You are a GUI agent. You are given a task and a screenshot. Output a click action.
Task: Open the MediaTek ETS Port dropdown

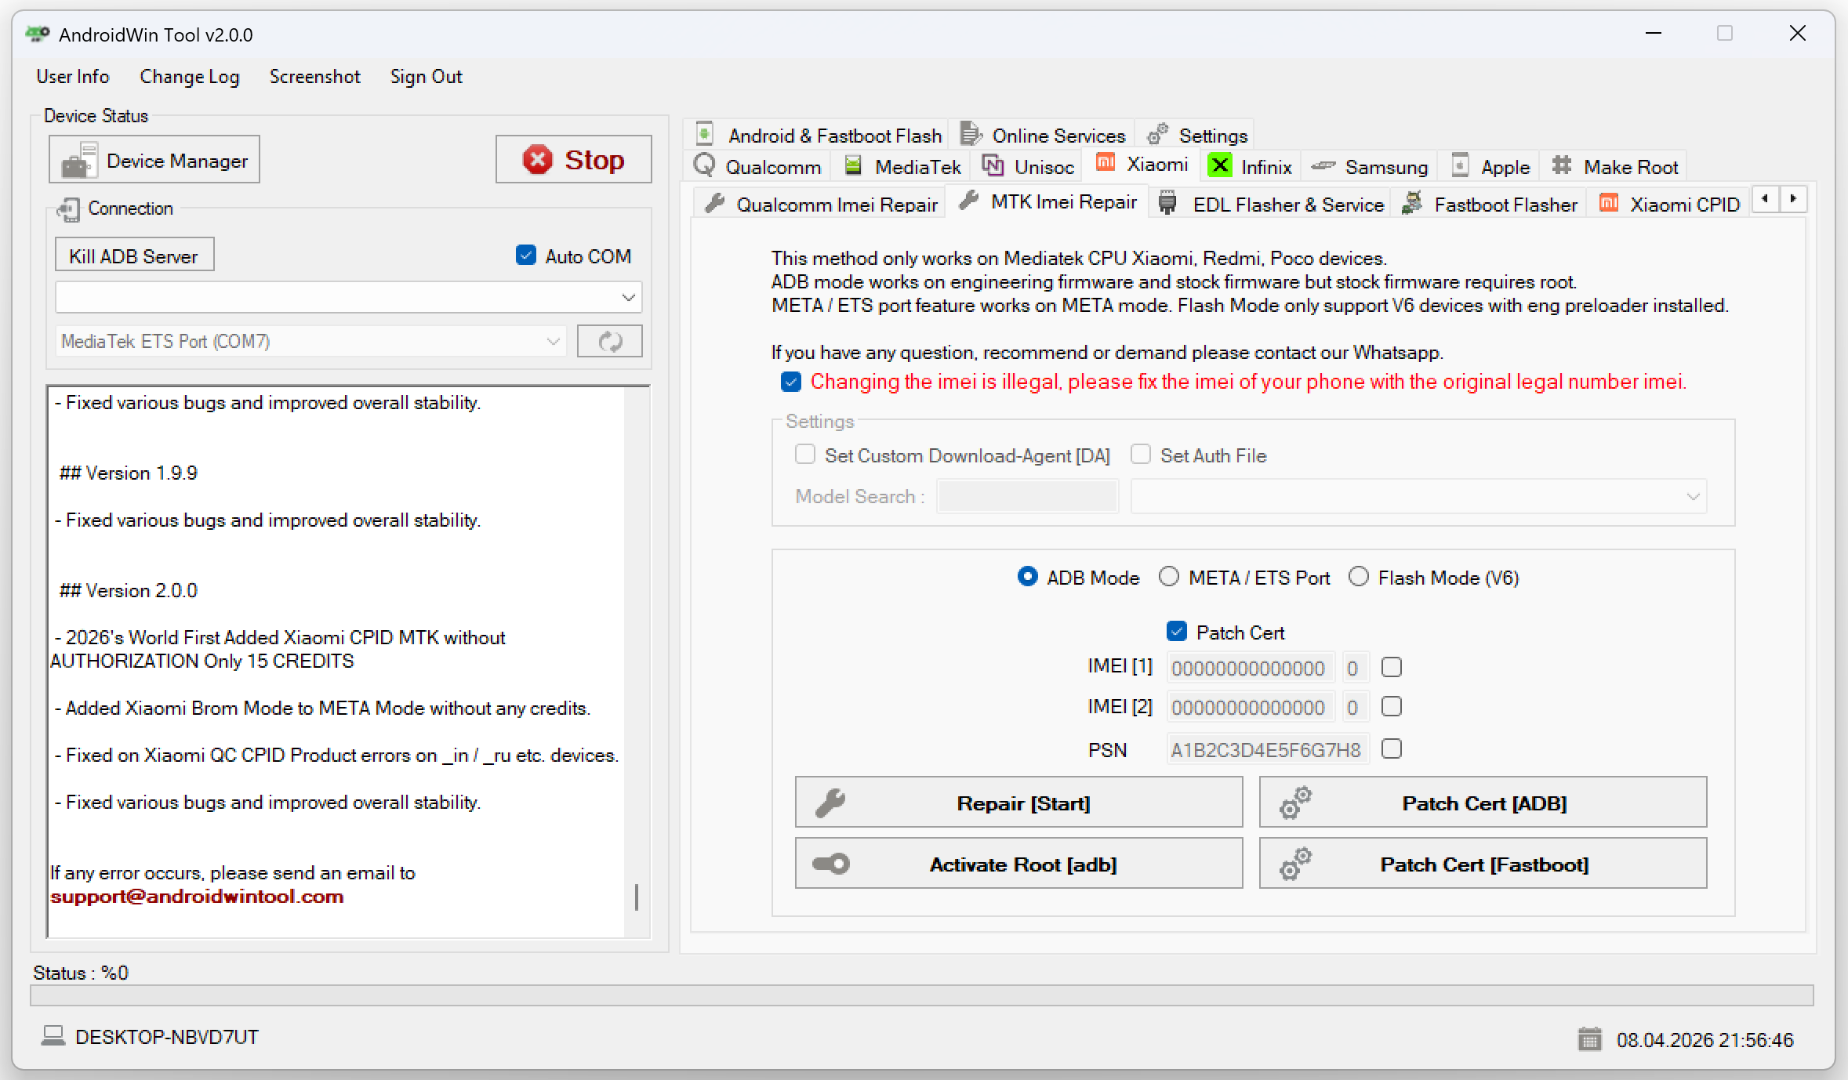552,341
